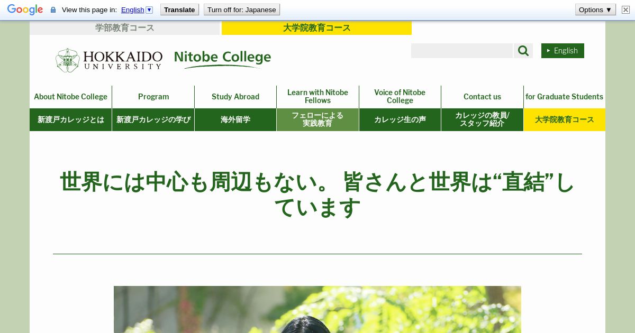Select カレッジの教員/スタッフ紹介 navigation item

(x=482, y=120)
